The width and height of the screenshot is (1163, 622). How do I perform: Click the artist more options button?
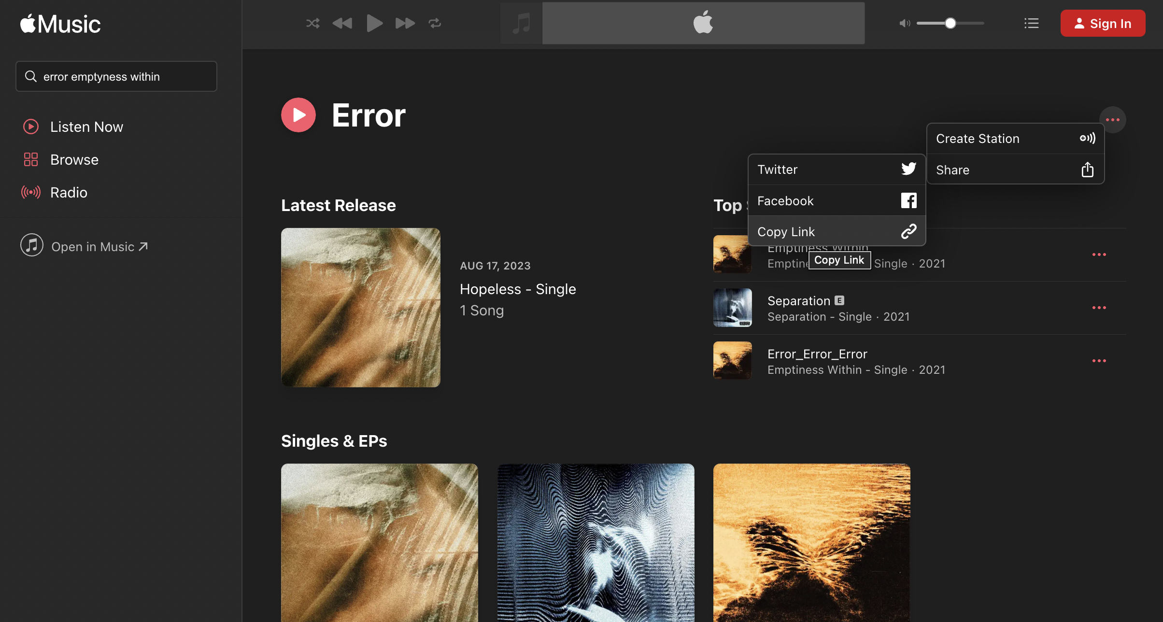1112,120
